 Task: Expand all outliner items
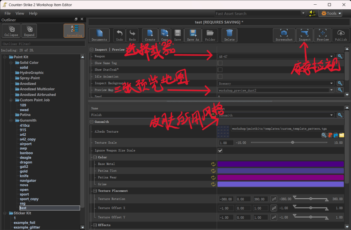(x=29, y=31)
